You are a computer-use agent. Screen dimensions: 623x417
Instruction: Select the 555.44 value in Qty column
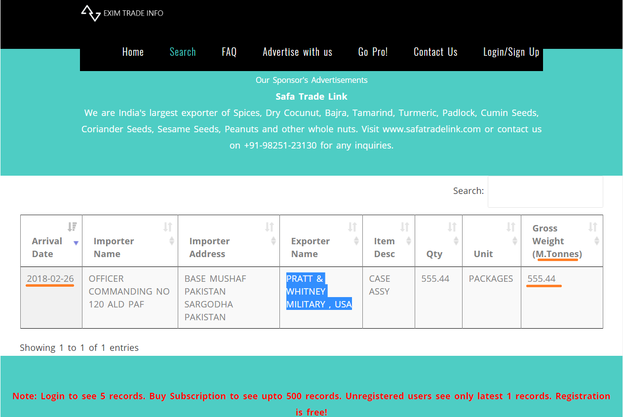[x=435, y=279]
